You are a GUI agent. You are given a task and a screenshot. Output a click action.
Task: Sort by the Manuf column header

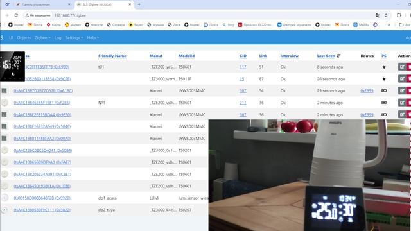(x=156, y=56)
